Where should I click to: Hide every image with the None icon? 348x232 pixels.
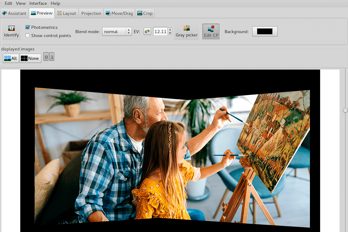30,58
